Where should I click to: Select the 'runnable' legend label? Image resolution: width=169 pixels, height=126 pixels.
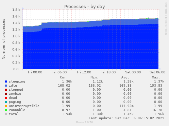point(17,110)
